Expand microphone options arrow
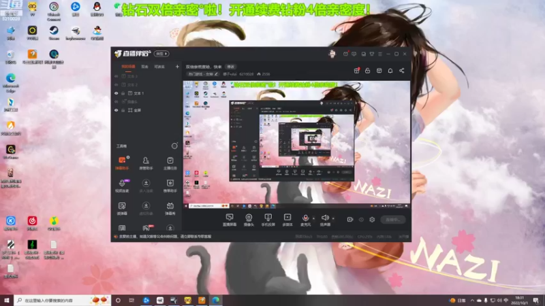Screen dimensions: 545x306 [313, 218]
